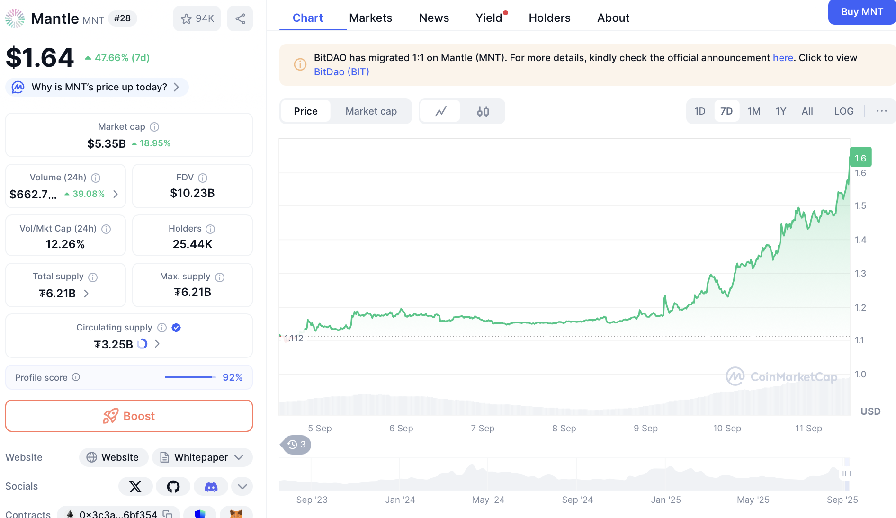Click the 1.6 current price chart label
Screen dimensions: 896x518
pos(860,158)
